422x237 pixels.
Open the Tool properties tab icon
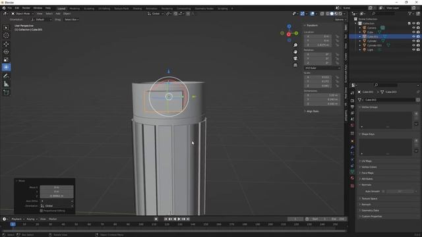352,93
